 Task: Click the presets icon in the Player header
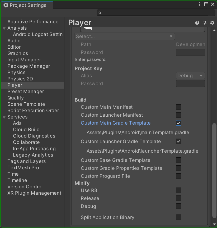pyautogui.click(x=205, y=23)
